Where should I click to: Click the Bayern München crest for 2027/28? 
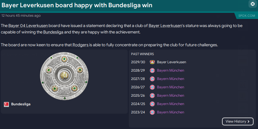[152, 79]
